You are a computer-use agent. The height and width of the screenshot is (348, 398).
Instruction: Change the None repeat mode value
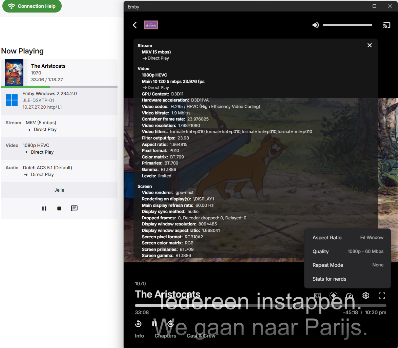pyautogui.click(x=378, y=265)
